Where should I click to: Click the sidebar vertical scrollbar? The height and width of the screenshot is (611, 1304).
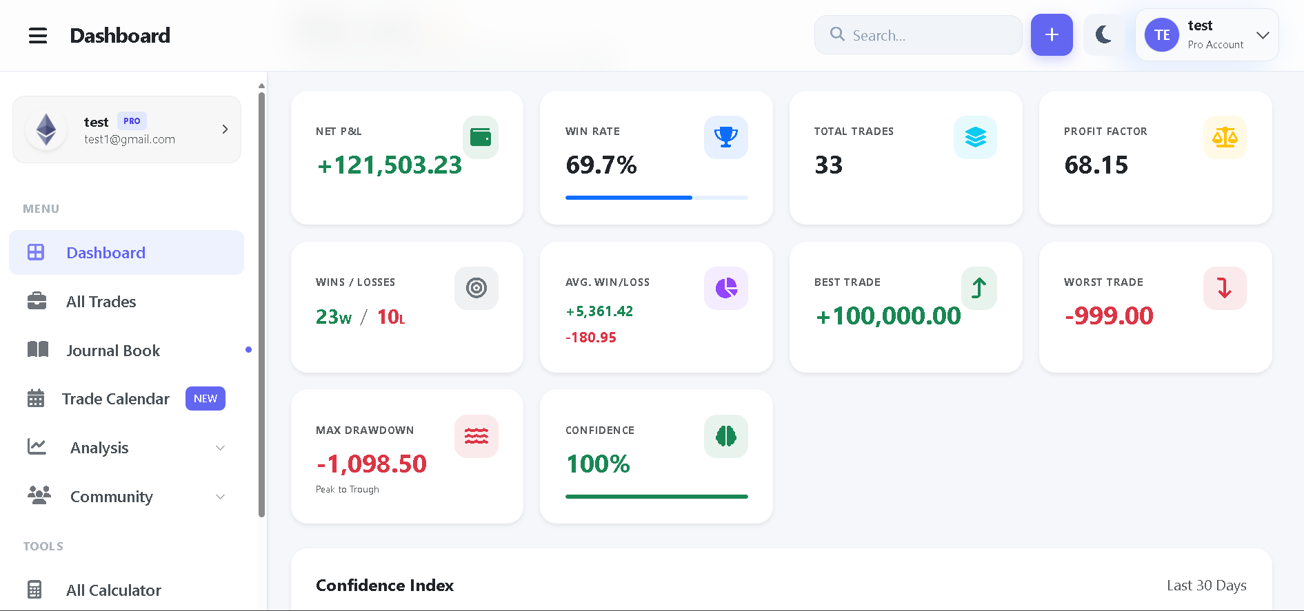261,304
